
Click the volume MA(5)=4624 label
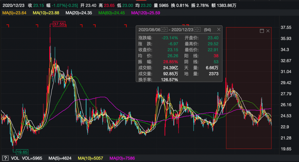click(60, 158)
